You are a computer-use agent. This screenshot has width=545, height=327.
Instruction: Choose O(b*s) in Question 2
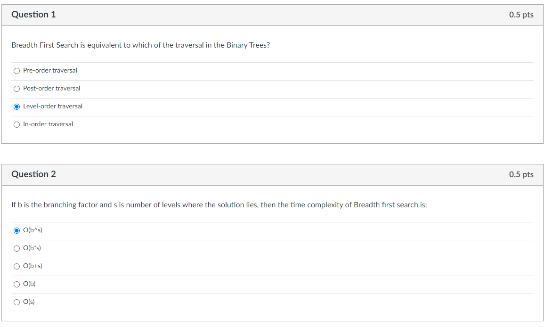pyautogui.click(x=16, y=248)
